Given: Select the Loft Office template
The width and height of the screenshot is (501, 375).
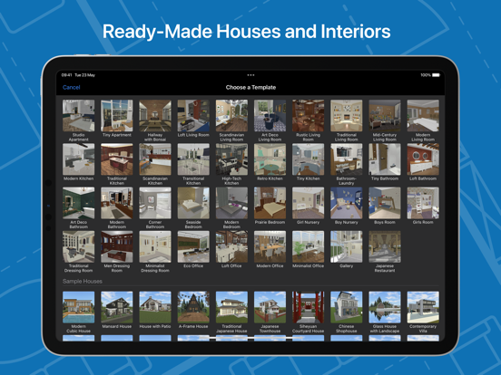Looking at the screenshot, I should pyautogui.click(x=231, y=246).
